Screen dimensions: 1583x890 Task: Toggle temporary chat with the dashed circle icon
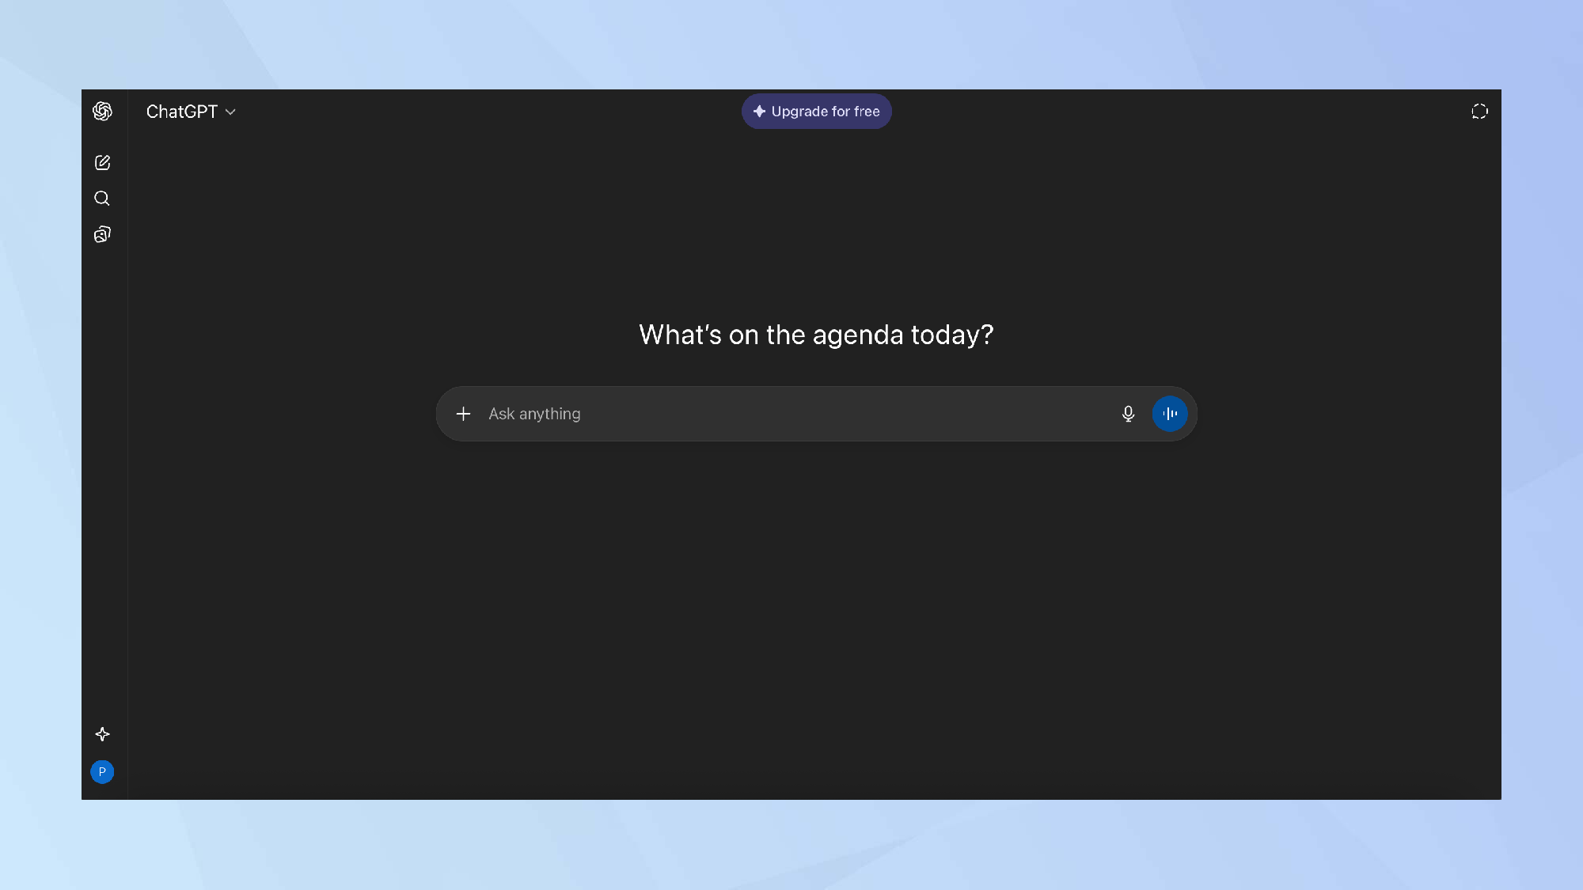point(1479,112)
